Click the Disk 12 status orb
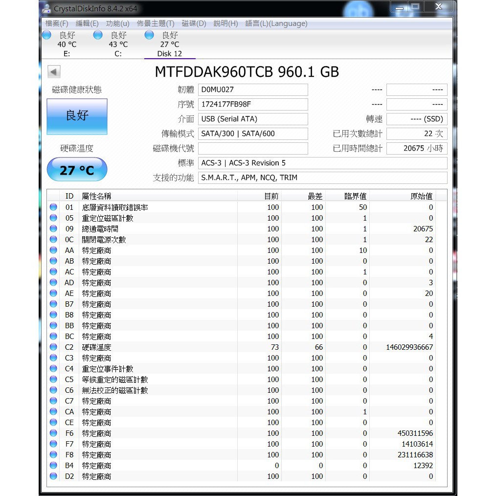496x496 pixels. point(150,35)
